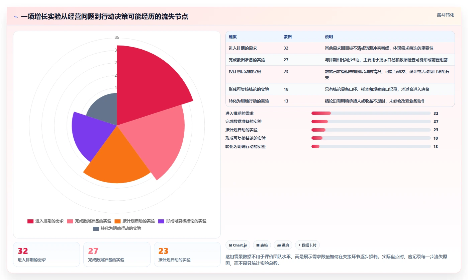This screenshot has height=280, width=468.
Task: Click the table value 27
Action: coord(286,60)
